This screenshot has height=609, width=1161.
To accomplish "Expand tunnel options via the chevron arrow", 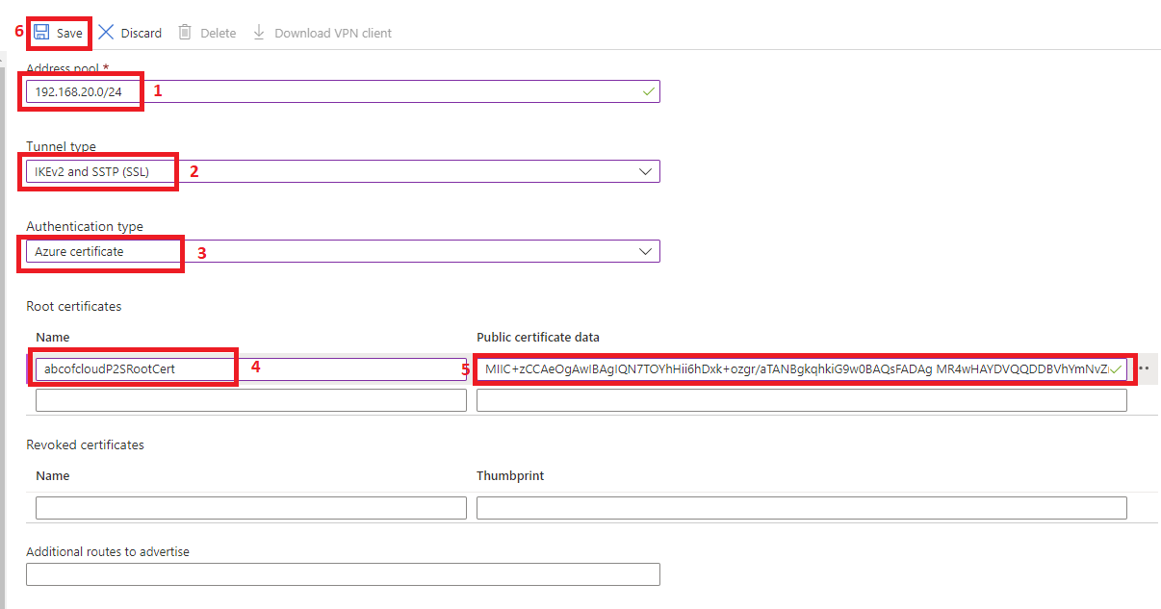I will 646,170.
